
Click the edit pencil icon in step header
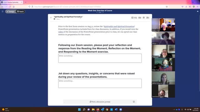click(148, 18)
